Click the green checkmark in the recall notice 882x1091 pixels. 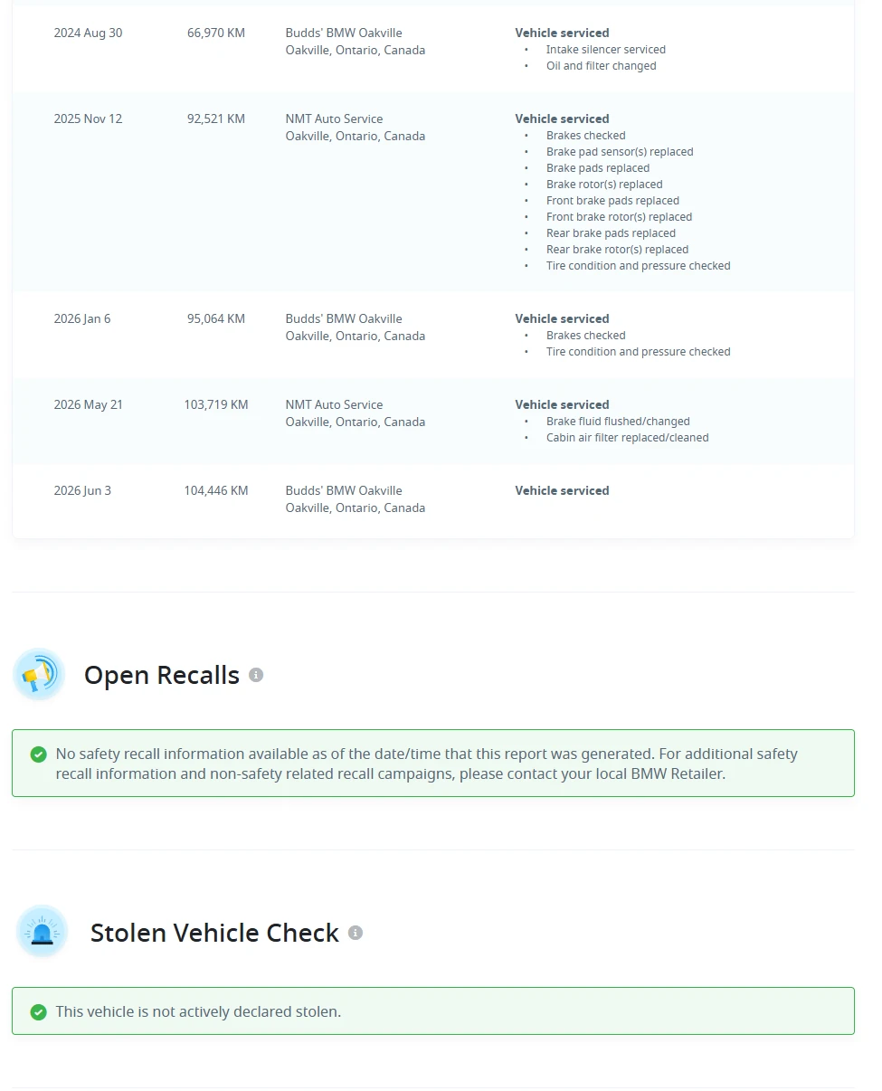click(38, 754)
